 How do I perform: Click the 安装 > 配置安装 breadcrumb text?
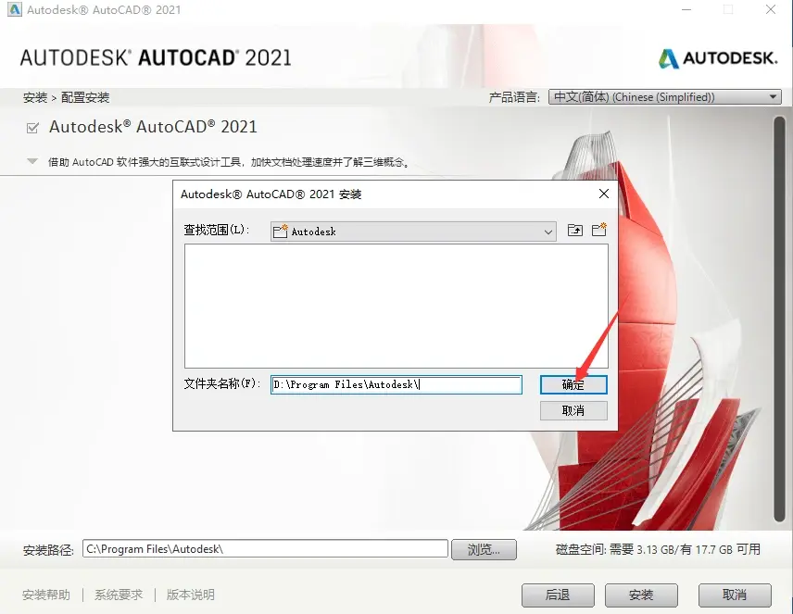coord(67,97)
